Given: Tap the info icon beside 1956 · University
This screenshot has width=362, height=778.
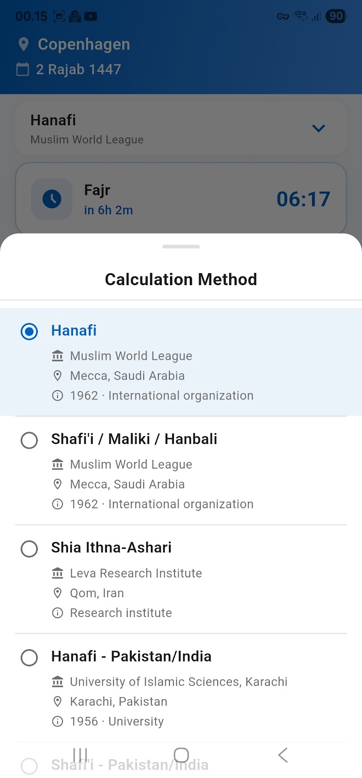Looking at the screenshot, I should (x=57, y=721).
